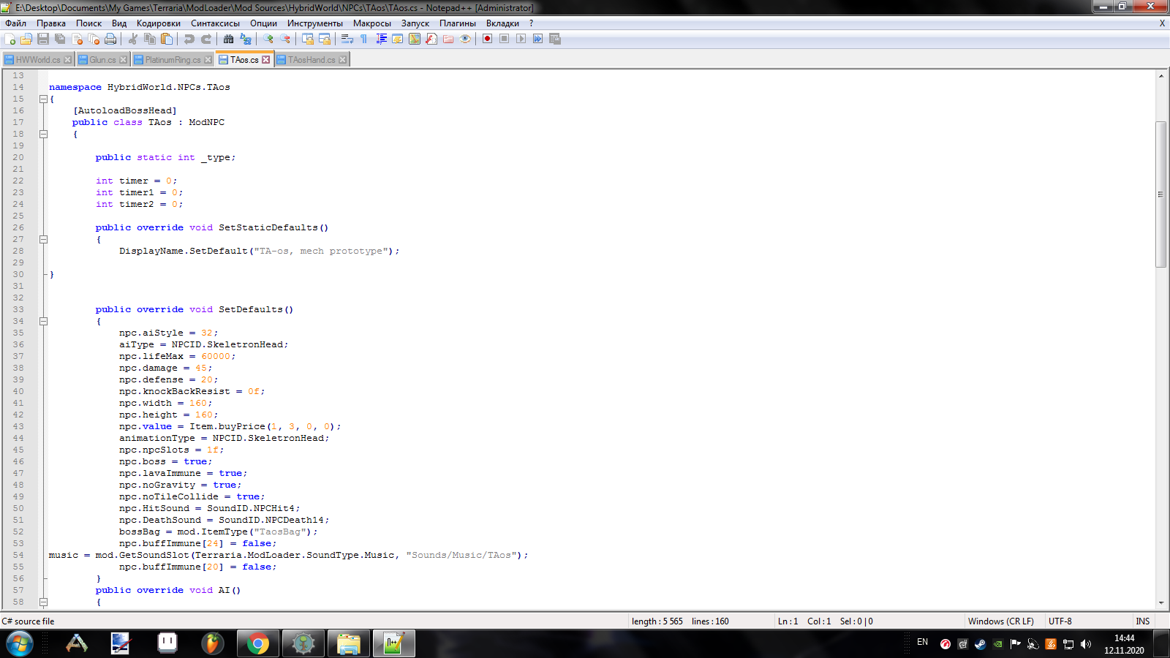This screenshot has width=1170, height=658.
Task: Click the Paste clipboard icon
Action: (x=167, y=39)
